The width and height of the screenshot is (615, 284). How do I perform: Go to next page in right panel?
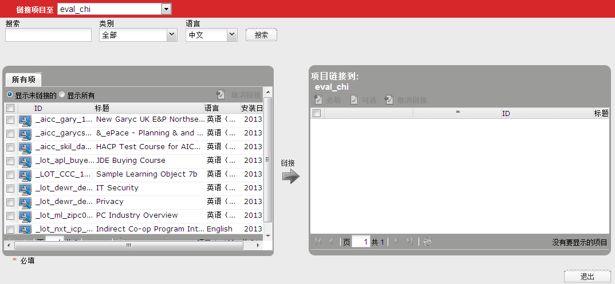tap(396, 242)
